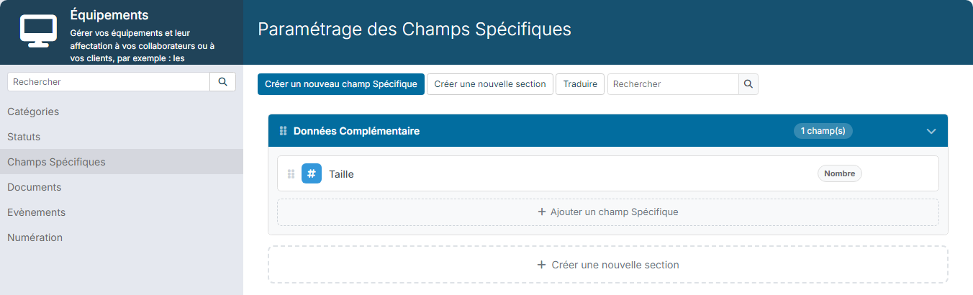Click the Équipements monitor icon
973x295 pixels.
point(38,31)
